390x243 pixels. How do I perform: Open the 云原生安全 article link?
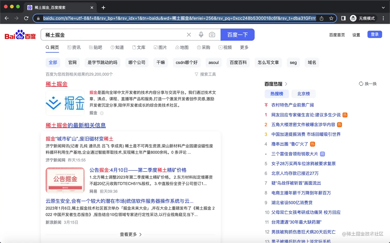tap(119, 201)
